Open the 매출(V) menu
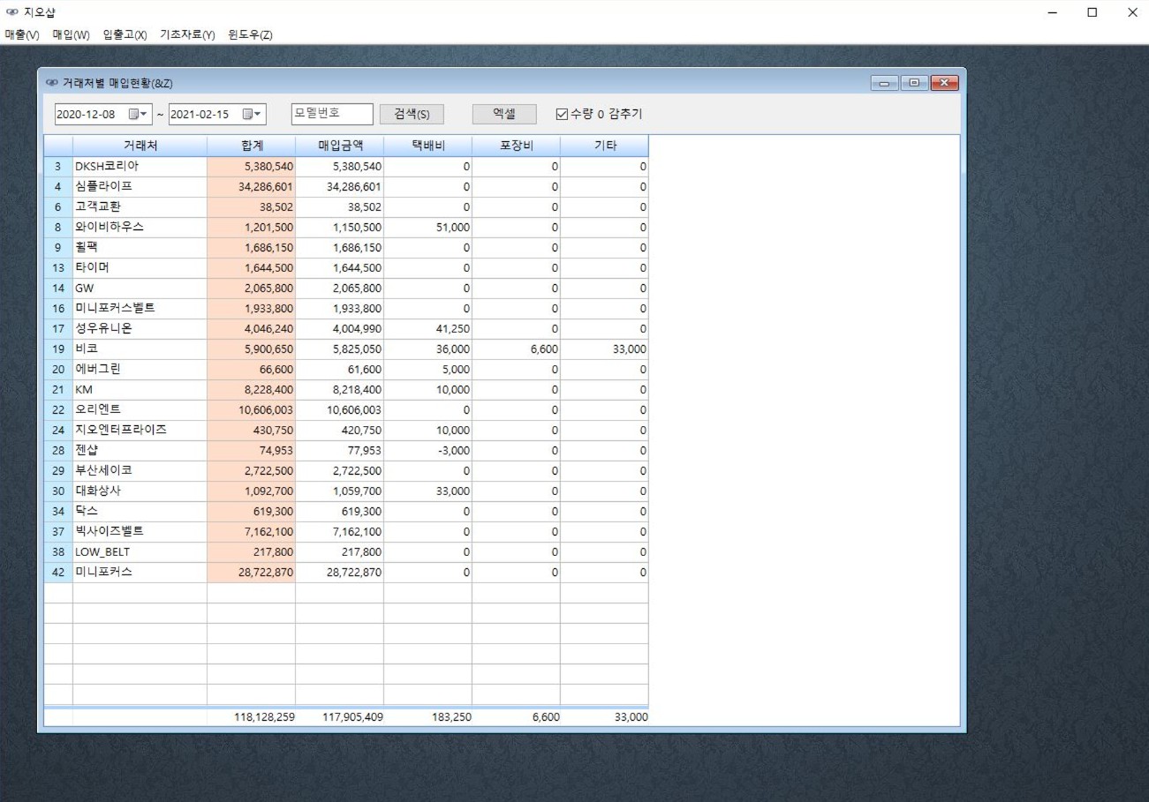The height and width of the screenshot is (802, 1149). point(22,35)
